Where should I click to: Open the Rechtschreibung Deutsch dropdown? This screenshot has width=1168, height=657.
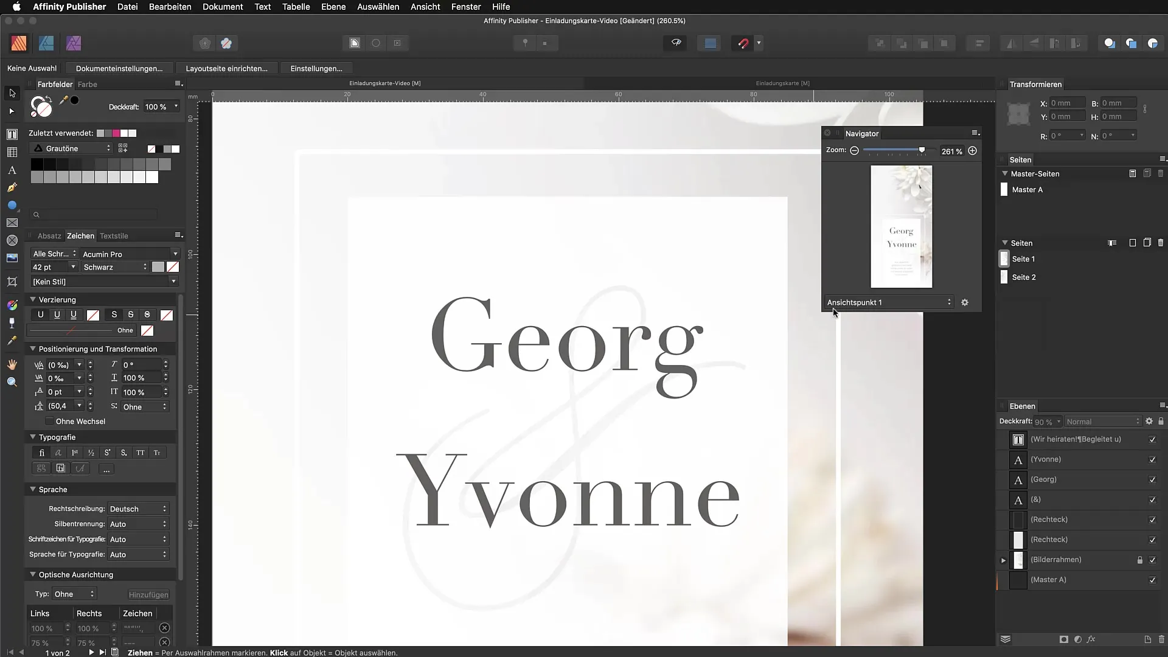138,509
